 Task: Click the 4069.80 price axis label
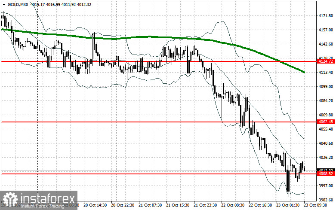(x=326, y=115)
